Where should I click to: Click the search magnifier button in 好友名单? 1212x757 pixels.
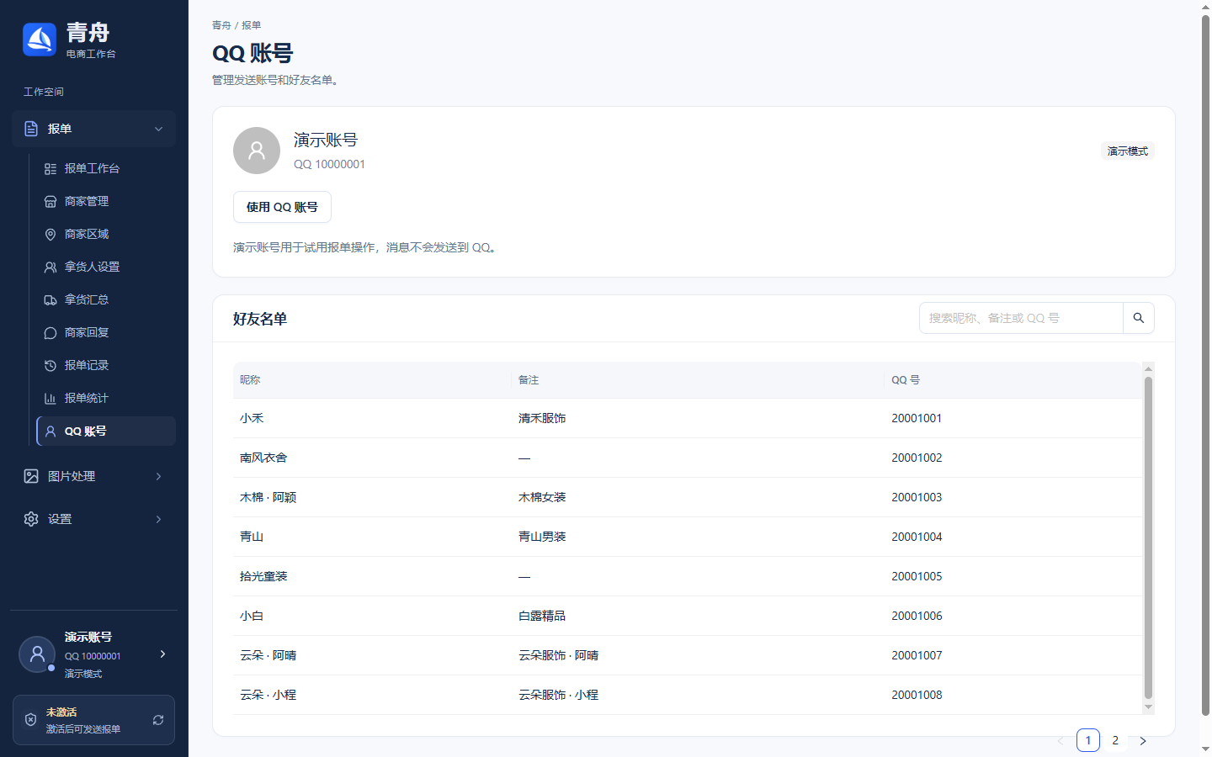(x=1139, y=318)
